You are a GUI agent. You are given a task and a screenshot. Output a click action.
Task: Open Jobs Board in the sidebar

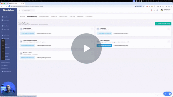5,17
